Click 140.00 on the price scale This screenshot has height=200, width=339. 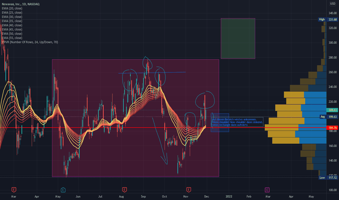click(x=333, y=161)
